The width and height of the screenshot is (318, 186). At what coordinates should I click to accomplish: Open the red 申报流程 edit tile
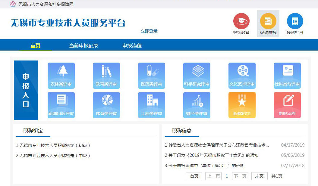pyautogui.click(x=287, y=105)
